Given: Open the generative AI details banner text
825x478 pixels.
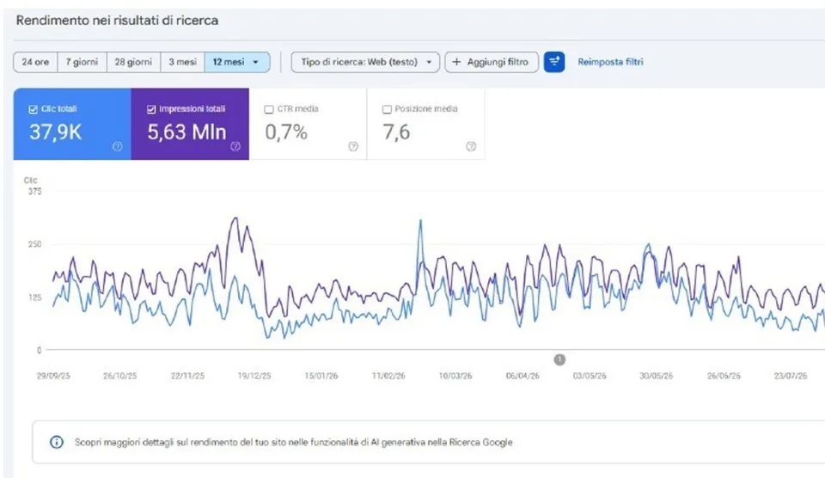Looking at the screenshot, I should 294,442.
